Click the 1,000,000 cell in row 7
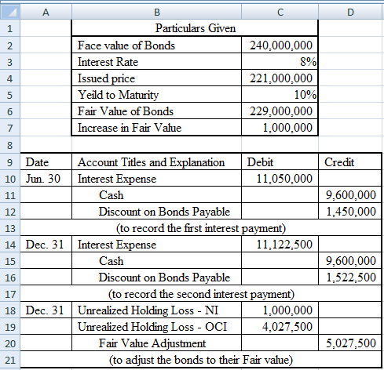The image size is (384, 370). pyautogui.click(x=280, y=128)
